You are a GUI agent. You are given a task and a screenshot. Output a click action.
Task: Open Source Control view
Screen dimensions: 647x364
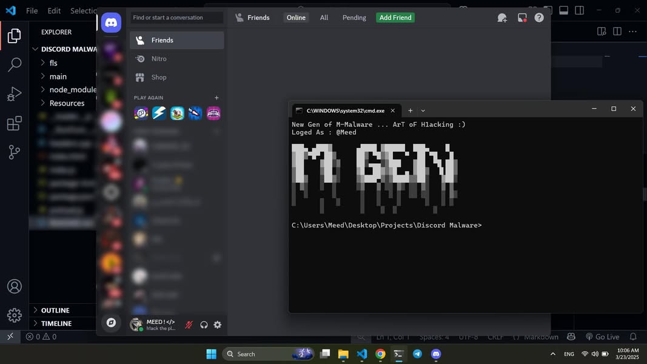coord(14,153)
